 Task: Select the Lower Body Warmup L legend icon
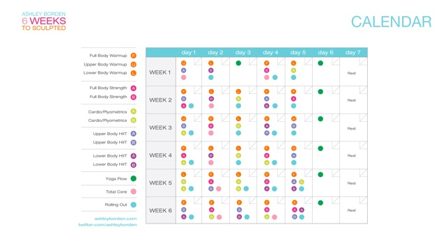[x=134, y=73]
